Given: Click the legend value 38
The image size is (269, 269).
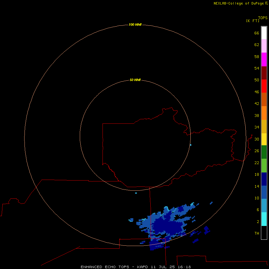Looking at the screenshot, I should (x=257, y=115).
